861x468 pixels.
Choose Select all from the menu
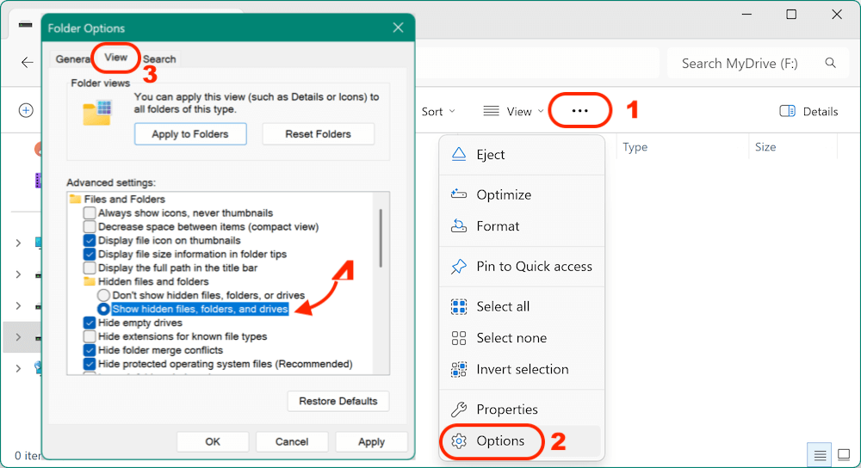[522, 306]
